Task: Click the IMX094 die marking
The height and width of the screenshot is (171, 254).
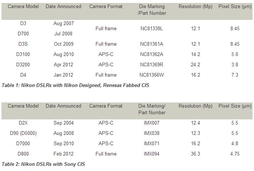Action: click(x=152, y=154)
